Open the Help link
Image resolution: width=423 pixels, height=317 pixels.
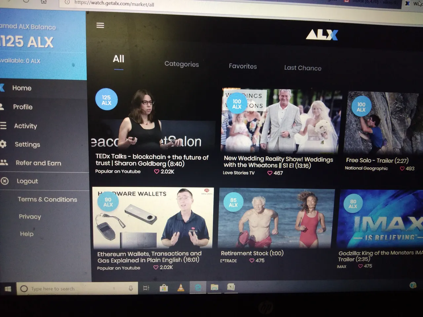point(27,234)
